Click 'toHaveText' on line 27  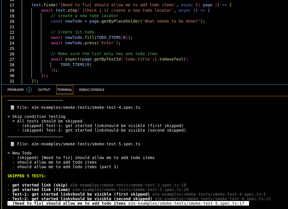click(171, 59)
